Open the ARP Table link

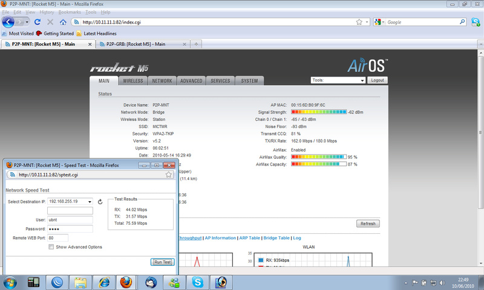pyautogui.click(x=249, y=238)
